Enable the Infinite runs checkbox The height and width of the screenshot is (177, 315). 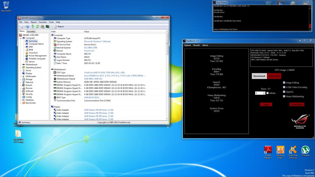[267, 93]
